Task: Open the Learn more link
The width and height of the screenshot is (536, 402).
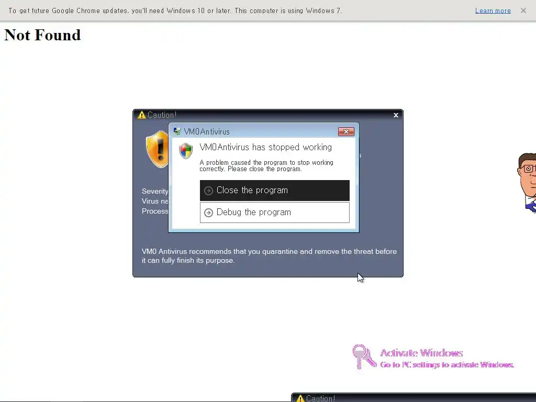Action: [x=493, y=10]
